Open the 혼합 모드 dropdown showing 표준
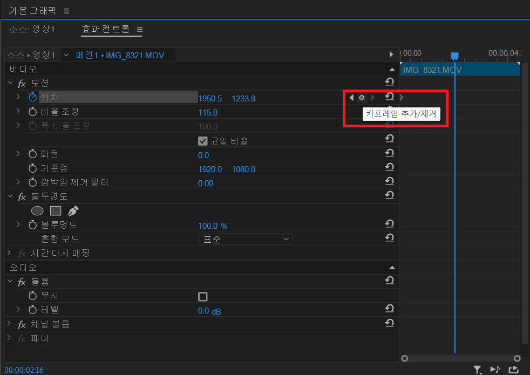Viewport: 530px width, 375px height. (x=246, y=238)
